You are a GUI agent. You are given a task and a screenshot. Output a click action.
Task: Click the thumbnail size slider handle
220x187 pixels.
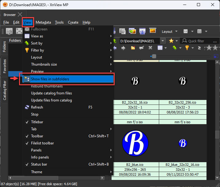(154, 56)
